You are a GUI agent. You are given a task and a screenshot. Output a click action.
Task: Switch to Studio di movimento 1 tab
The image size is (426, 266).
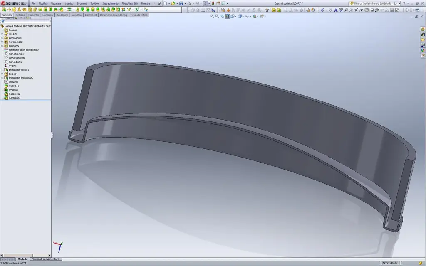point(46,259)
